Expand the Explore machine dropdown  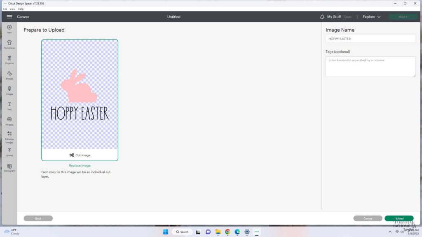pos(371,16)
